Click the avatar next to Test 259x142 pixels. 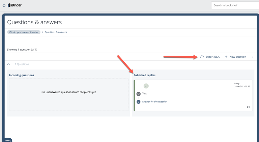[x=138, y=94]
